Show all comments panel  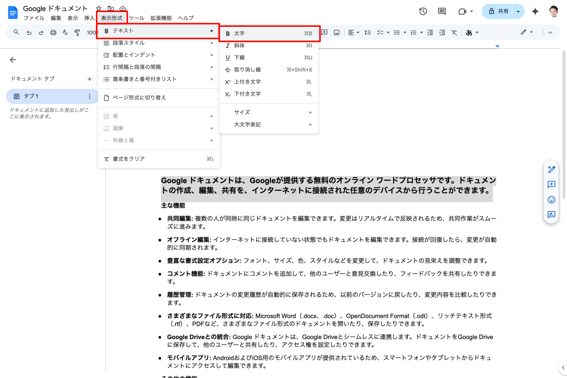click(x=442, y=11)
